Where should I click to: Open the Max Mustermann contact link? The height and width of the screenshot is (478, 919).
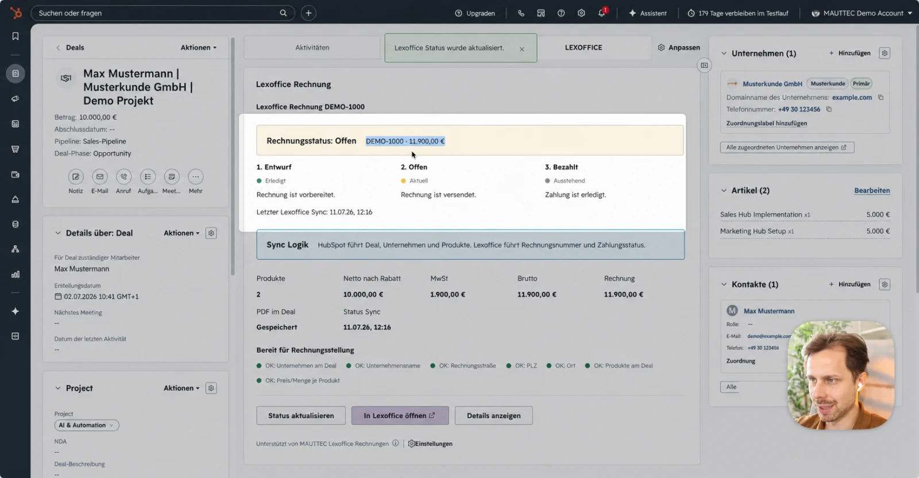[x=769, y=311]
